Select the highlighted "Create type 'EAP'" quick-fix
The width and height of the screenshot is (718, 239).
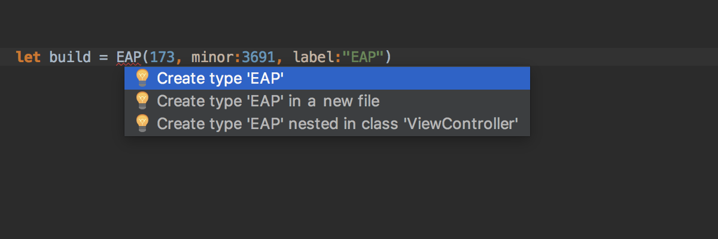(327, 78)
